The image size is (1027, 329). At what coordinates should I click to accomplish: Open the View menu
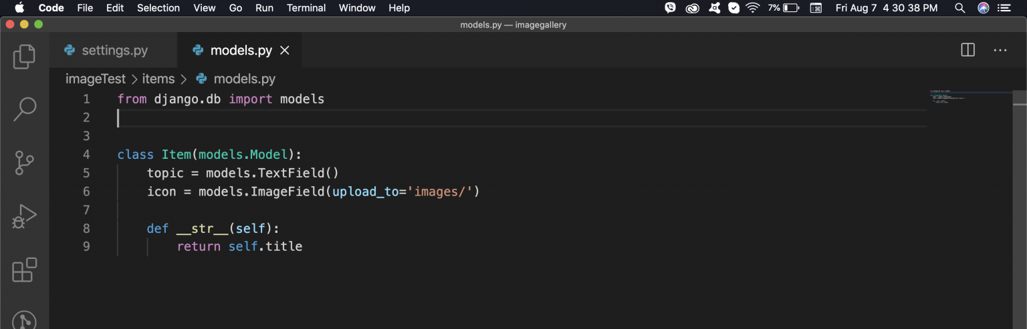pos(204,8)
